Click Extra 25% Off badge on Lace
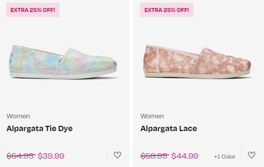The width and height of the screenshot is (264, 167). click(x=167, y=10)
